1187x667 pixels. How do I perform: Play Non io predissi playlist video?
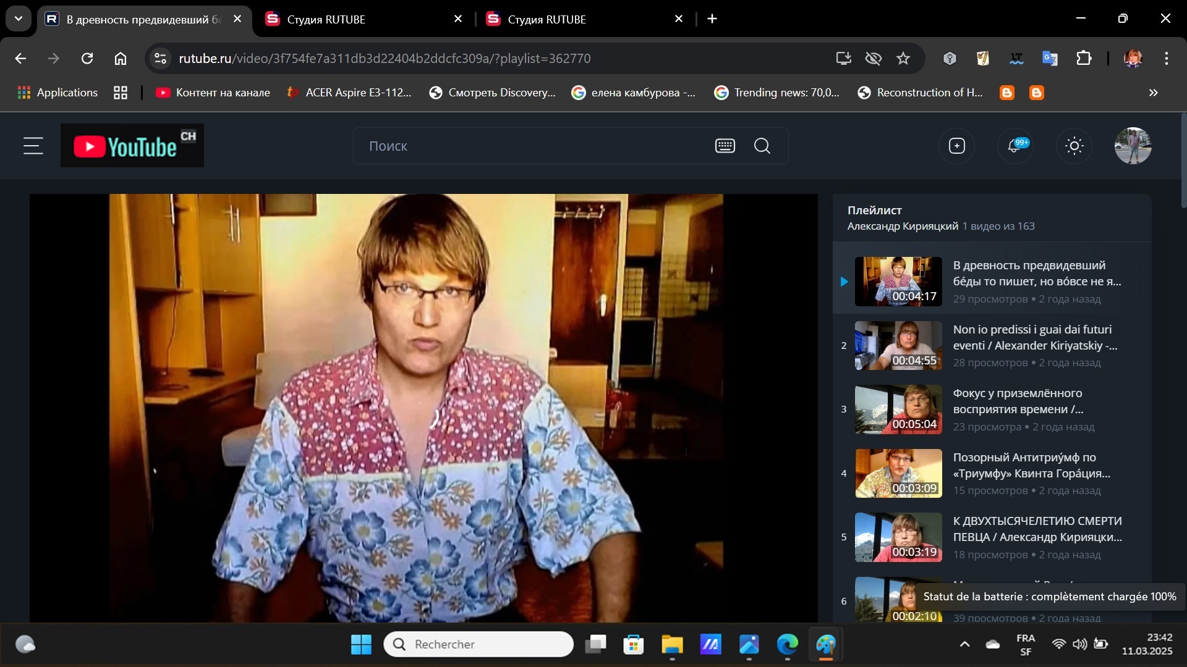[898, 345]
